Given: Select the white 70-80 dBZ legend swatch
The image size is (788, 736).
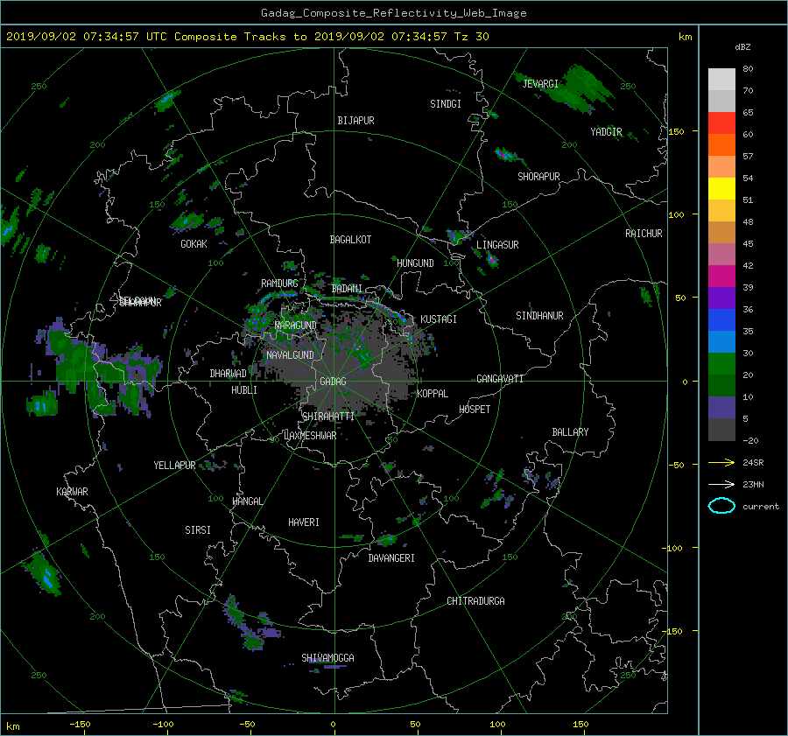Looking at the screenshot, I should 721,79.
